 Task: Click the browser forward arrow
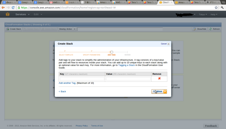pos(8,8)
